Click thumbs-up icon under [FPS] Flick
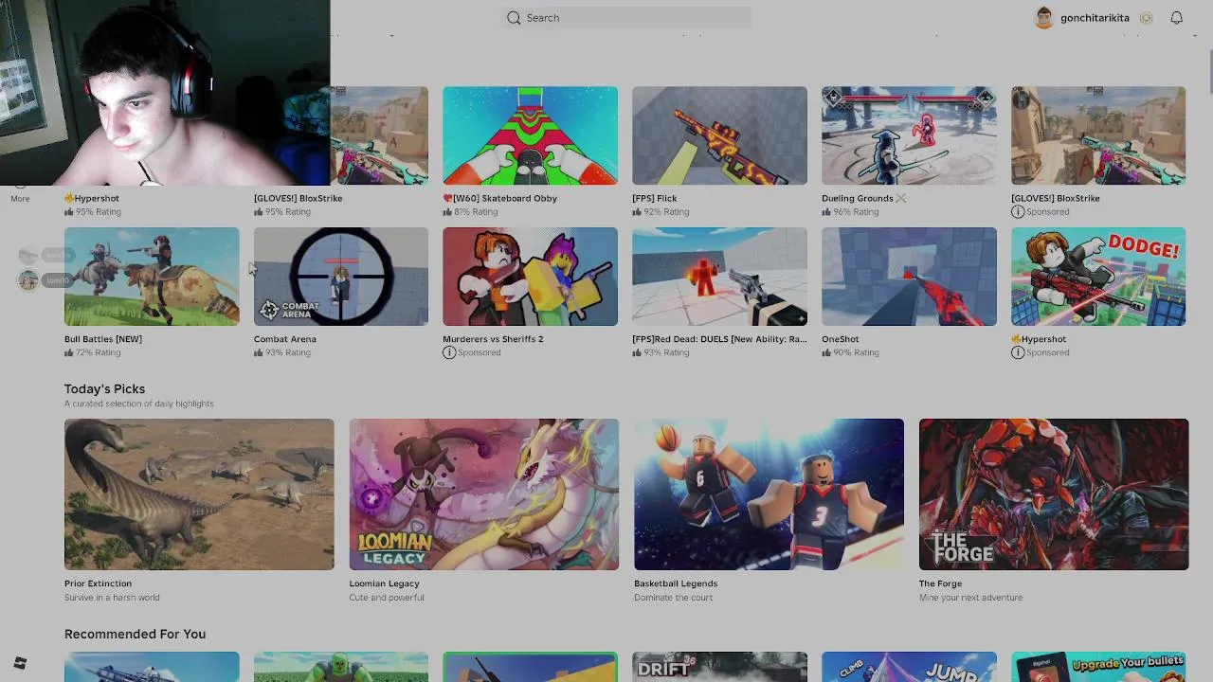This screenshot has width=1213, height=682. pos(637,211)
